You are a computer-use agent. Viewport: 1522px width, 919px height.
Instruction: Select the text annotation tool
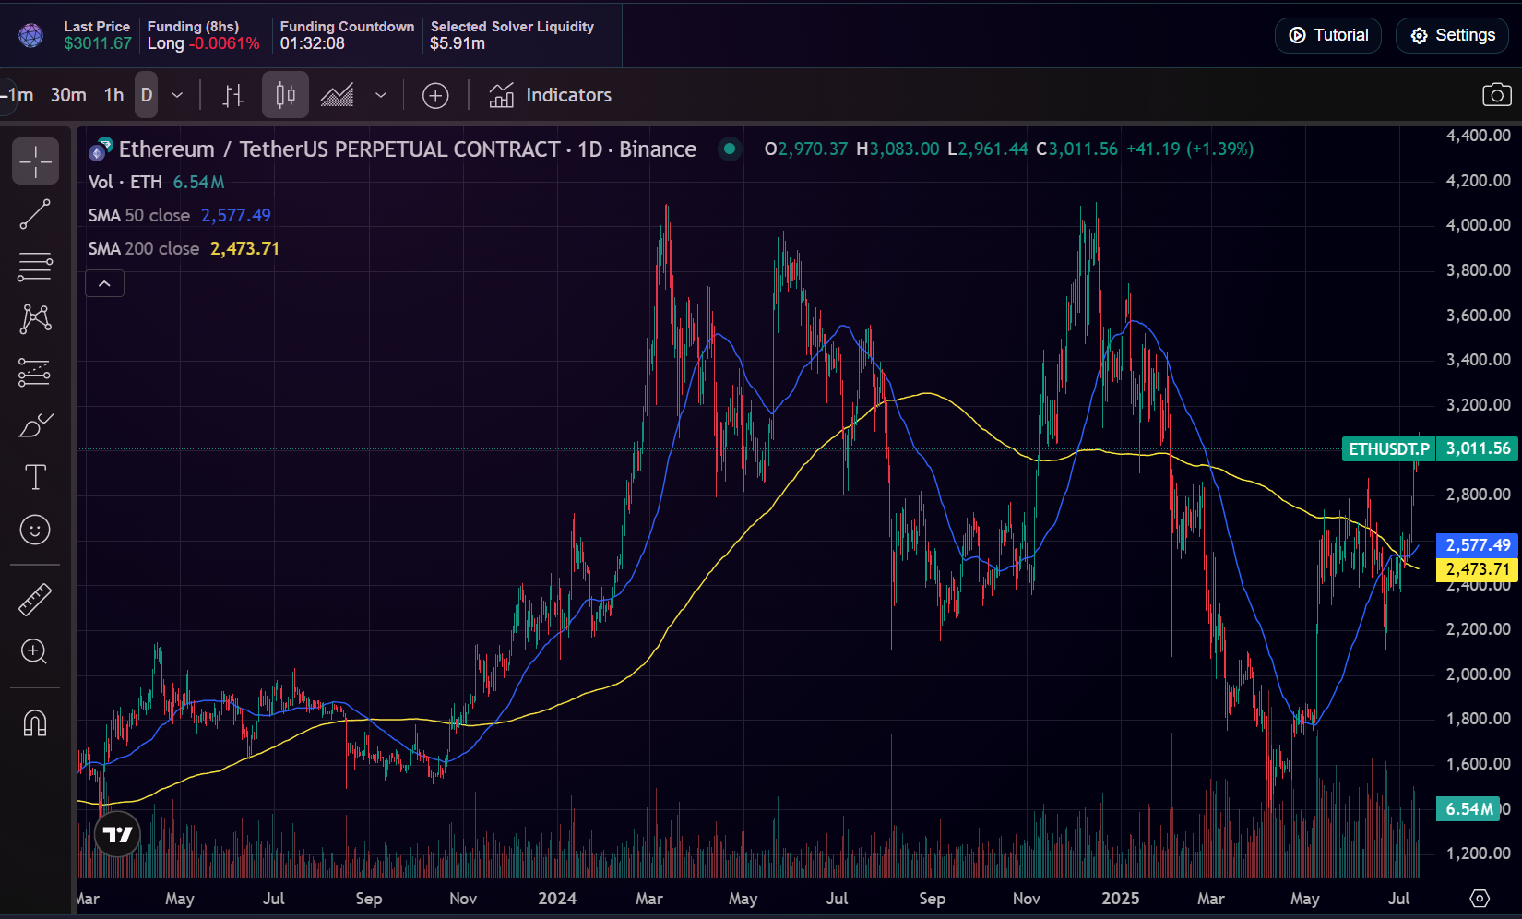click(35, 477)
